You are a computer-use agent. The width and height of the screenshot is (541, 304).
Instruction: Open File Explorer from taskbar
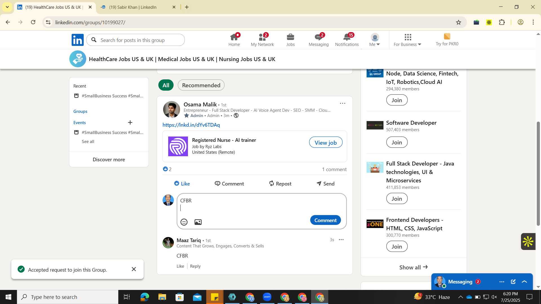162,297
